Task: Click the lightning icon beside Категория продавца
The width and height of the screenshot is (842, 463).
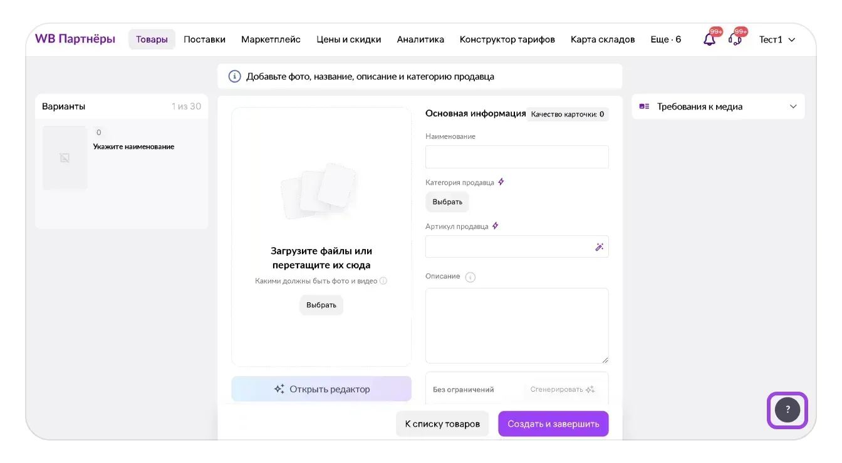Action: click(x=501, y=183)
